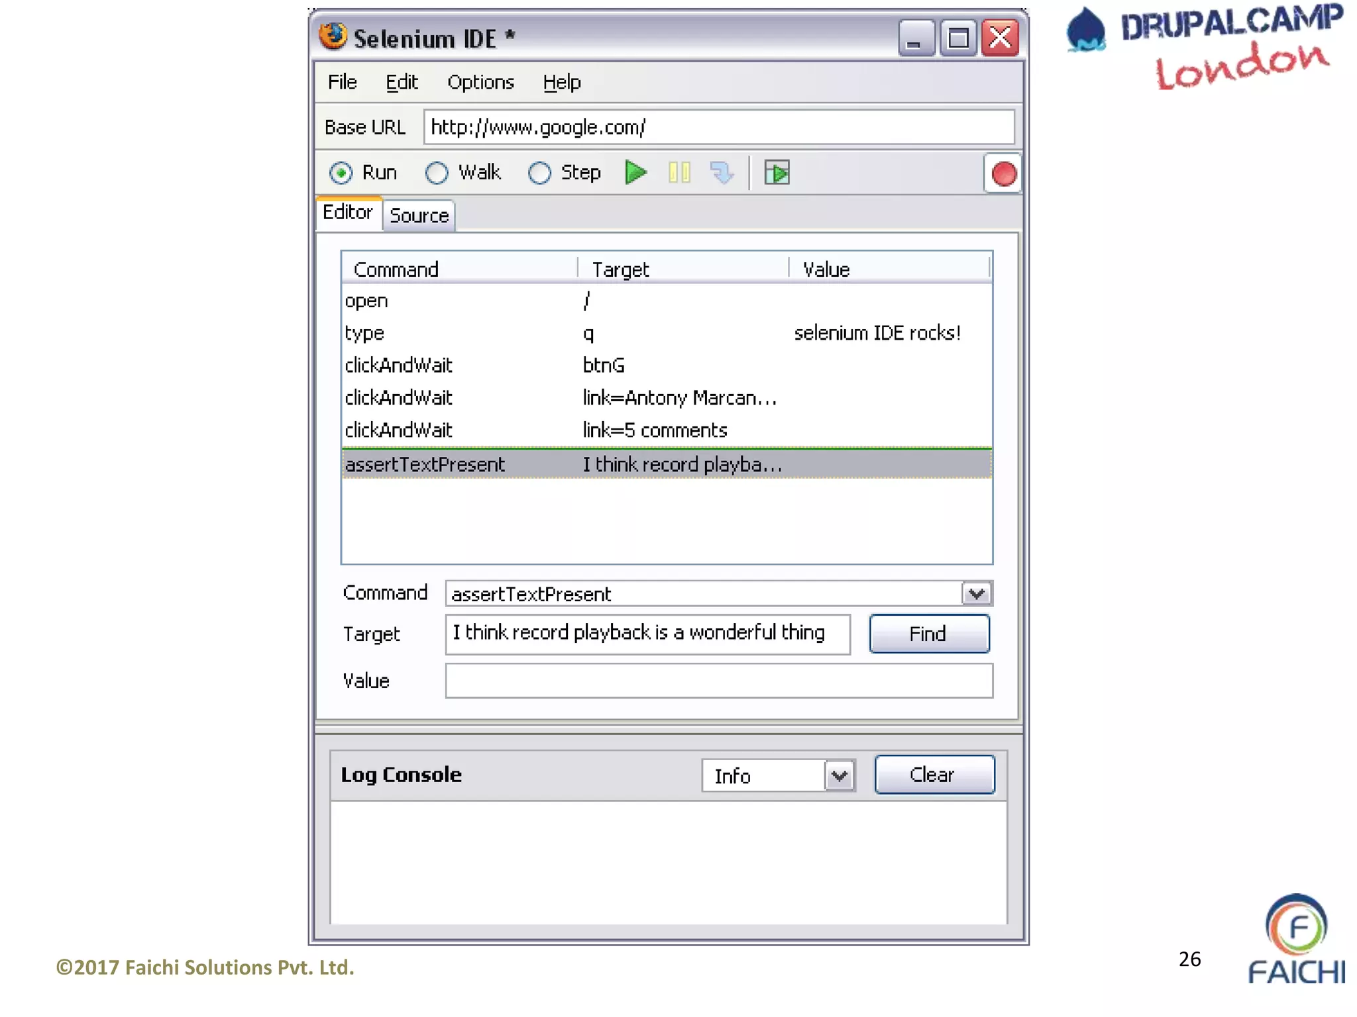The width and height of the screenshot is (1357, 1017).
Task: Click the green Play test button
Action: 635,173
